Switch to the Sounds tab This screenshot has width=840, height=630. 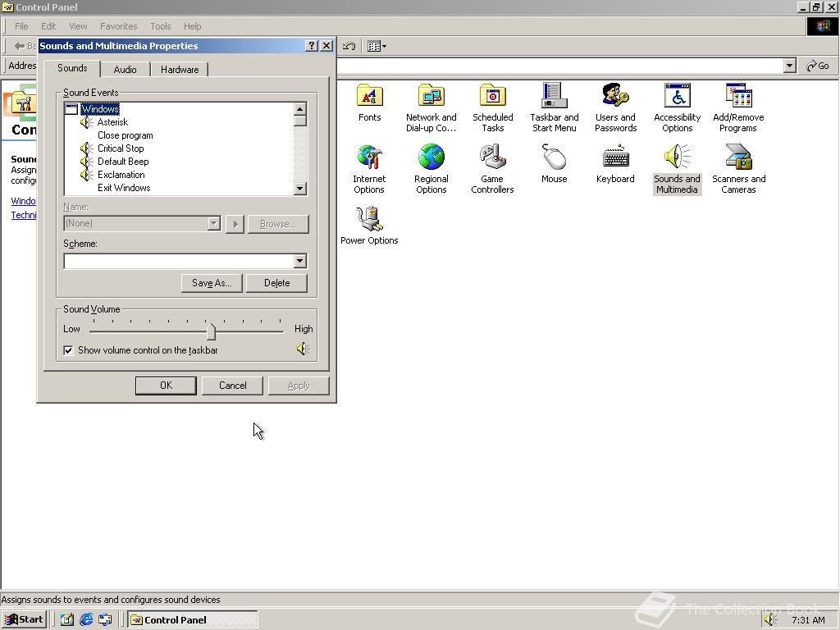72,68
